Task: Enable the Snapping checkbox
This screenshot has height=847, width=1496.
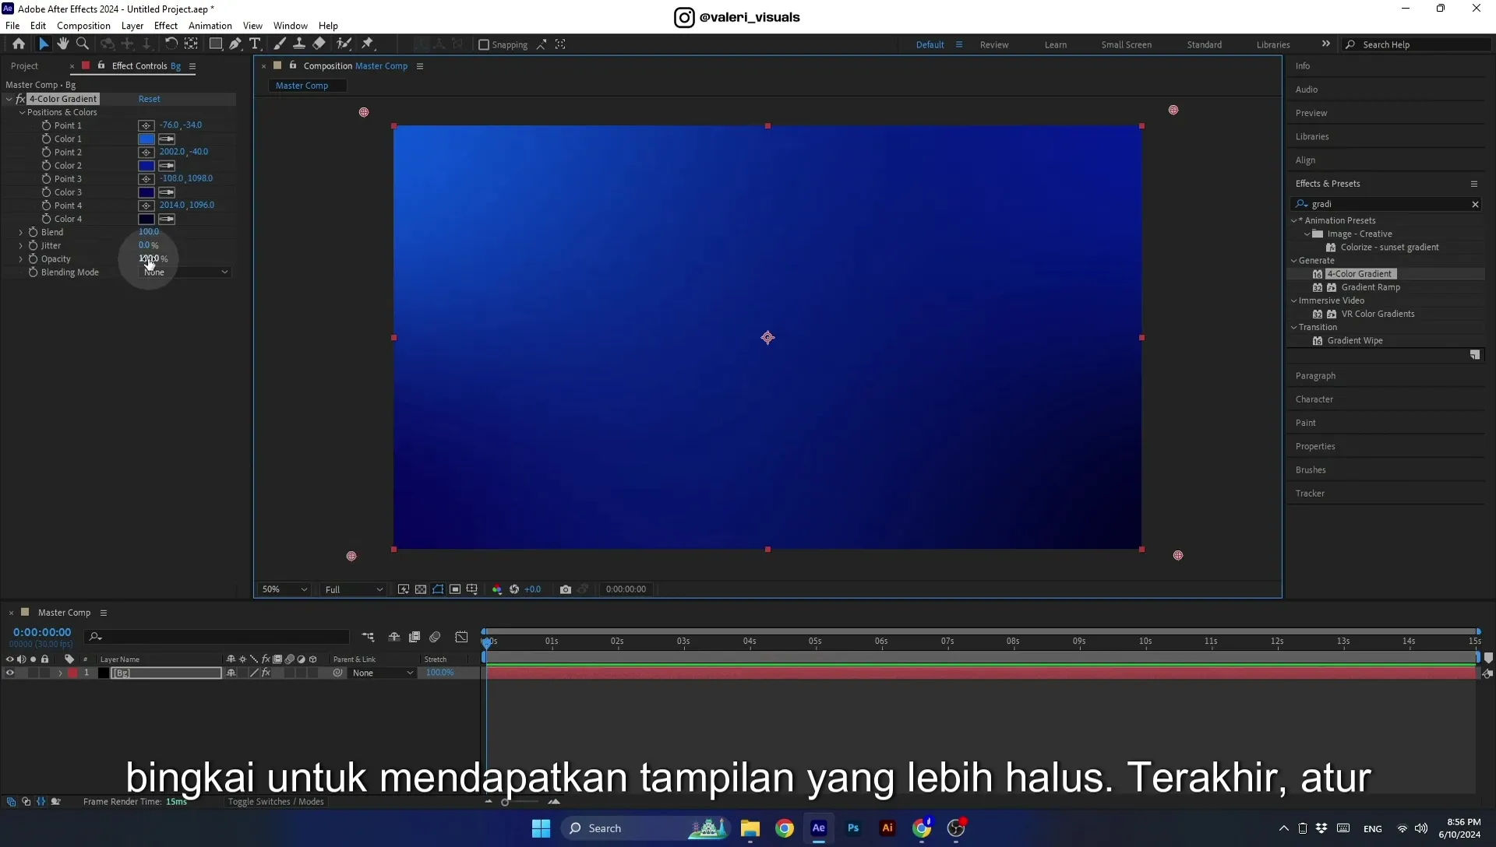Action: 484,44
